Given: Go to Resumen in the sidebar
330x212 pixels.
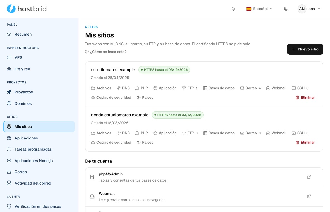Looking at the screenshot, I should (39, 34).
